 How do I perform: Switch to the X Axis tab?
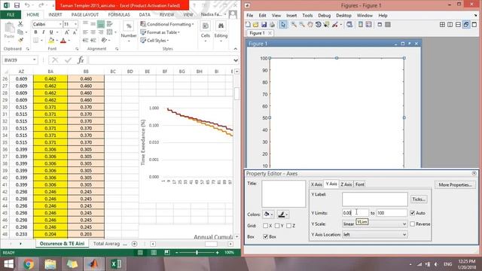click(316, 184)
